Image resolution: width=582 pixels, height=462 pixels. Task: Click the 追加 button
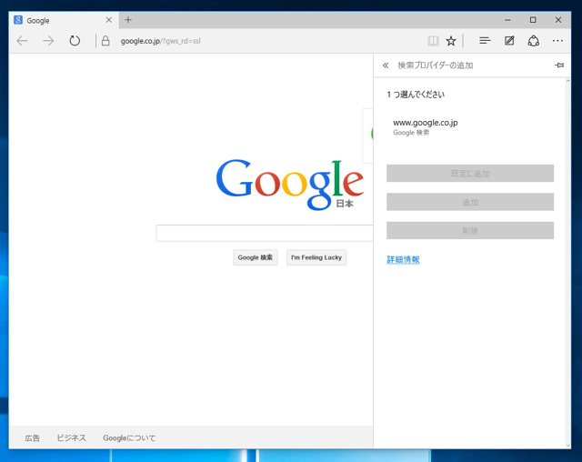pyautogui.click(x=470, y=202)
